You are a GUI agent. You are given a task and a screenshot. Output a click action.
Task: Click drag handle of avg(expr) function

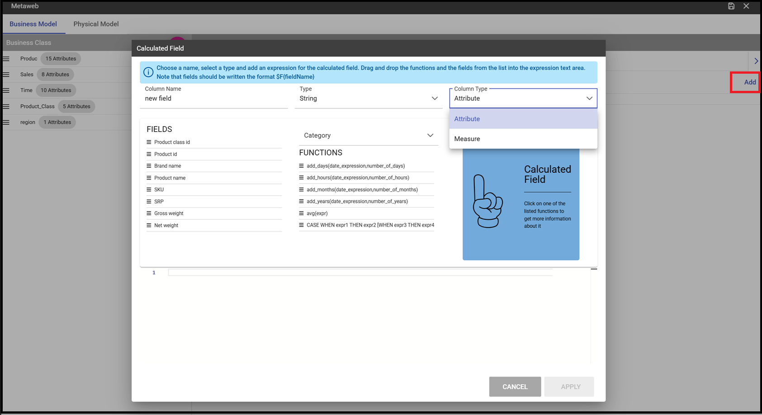[x=301, y=213]
